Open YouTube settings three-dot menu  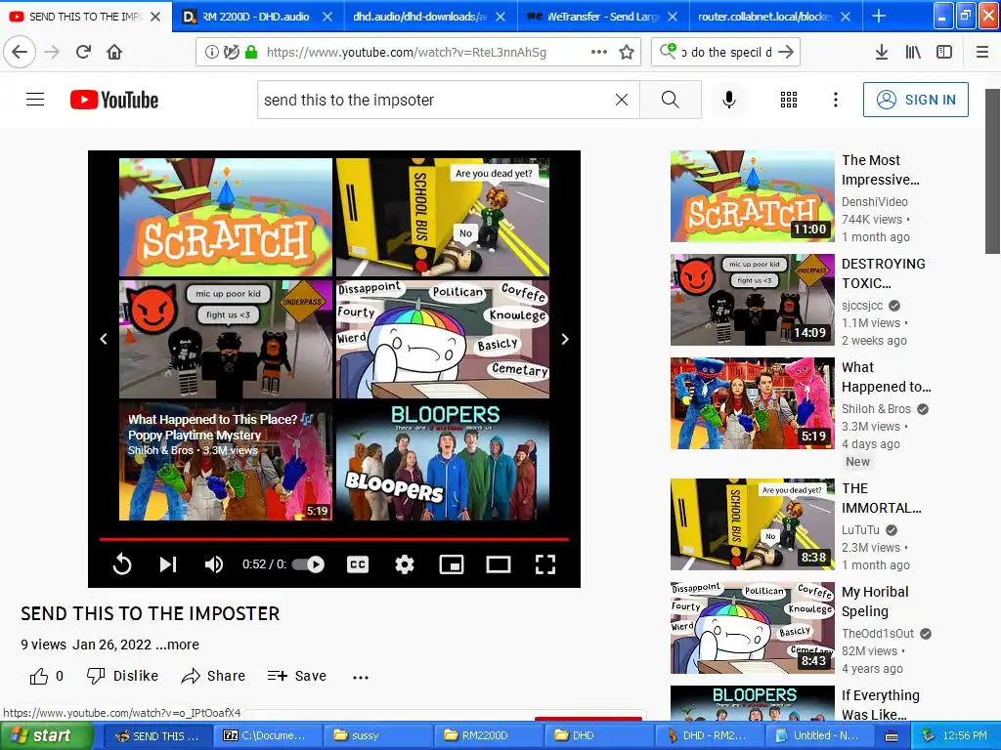click(835, 100)
